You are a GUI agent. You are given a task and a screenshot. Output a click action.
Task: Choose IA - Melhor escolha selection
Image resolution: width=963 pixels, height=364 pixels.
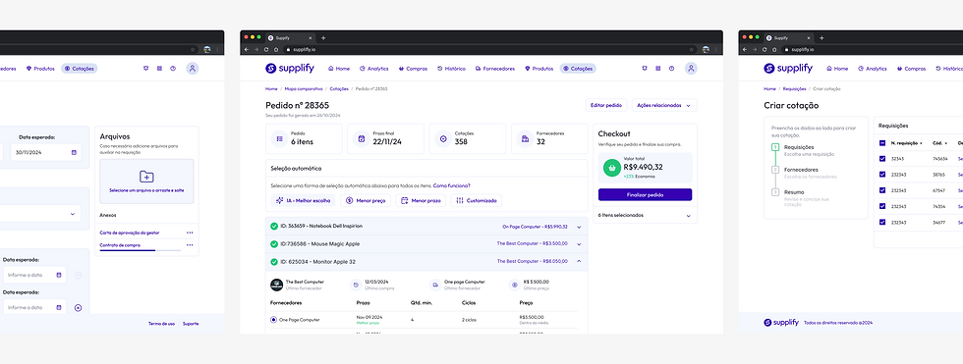coord(304,200)
